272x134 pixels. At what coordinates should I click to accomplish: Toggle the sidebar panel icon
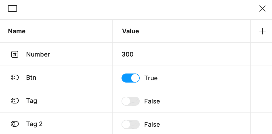(x=12, y=9)
